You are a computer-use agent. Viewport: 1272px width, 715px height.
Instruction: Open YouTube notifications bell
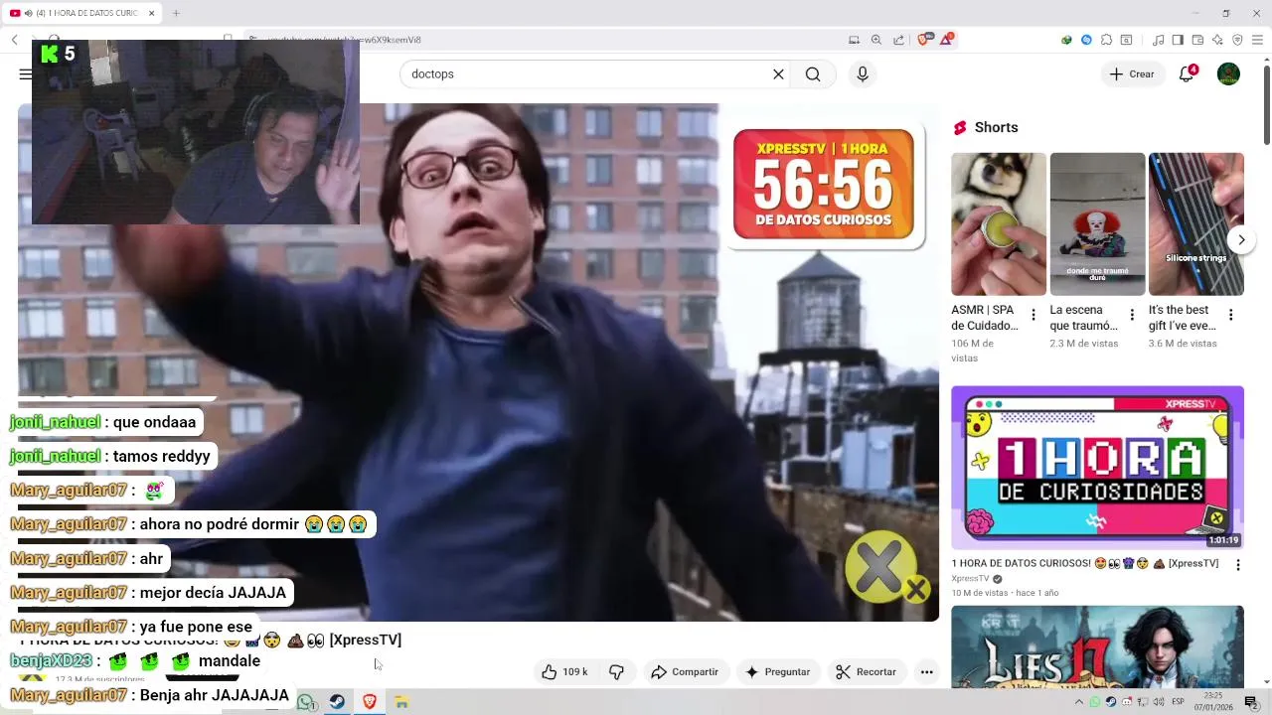click(1187, 74)
